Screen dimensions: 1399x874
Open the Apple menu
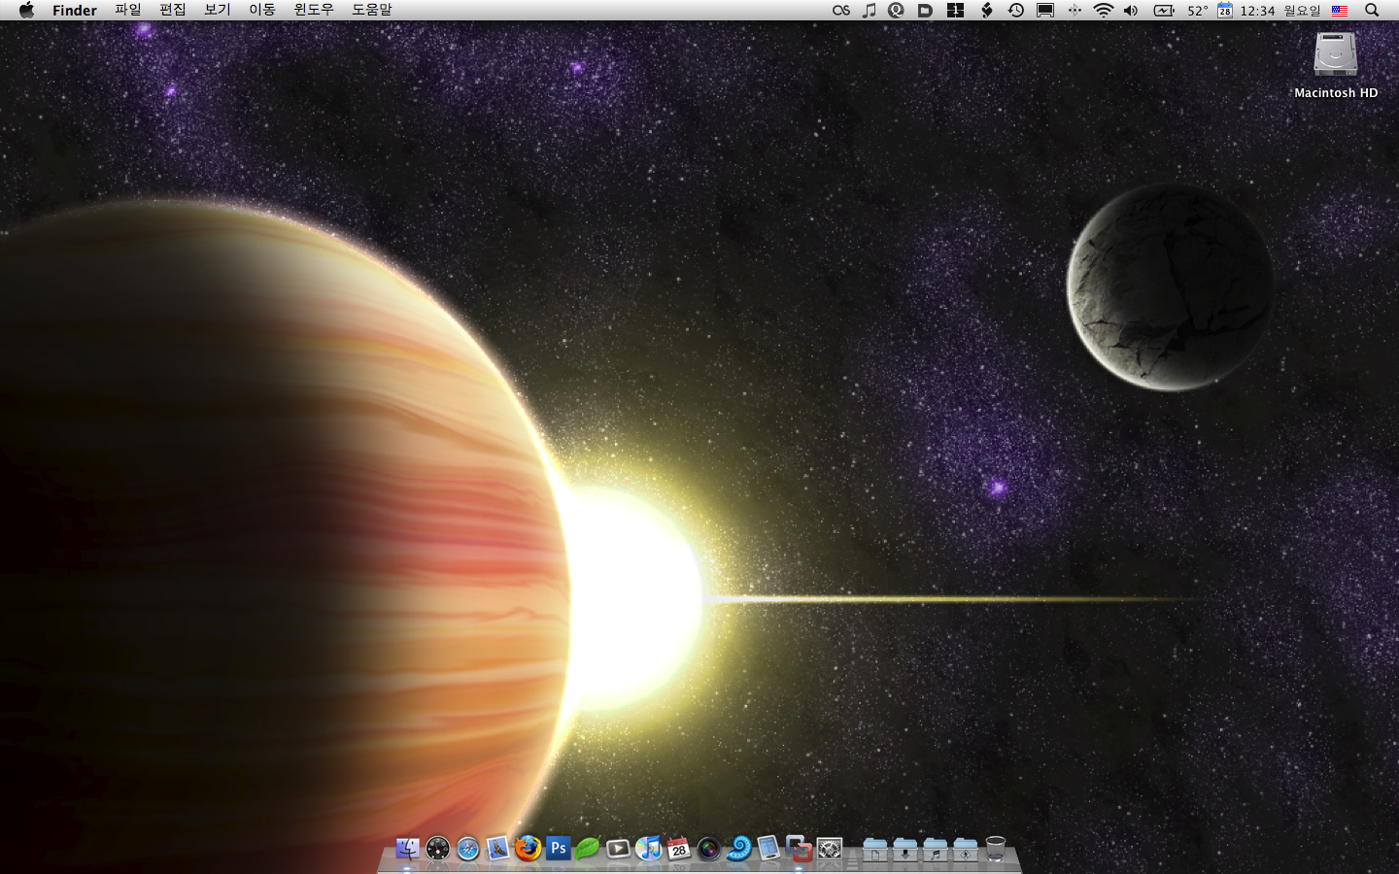coord(26,11)
